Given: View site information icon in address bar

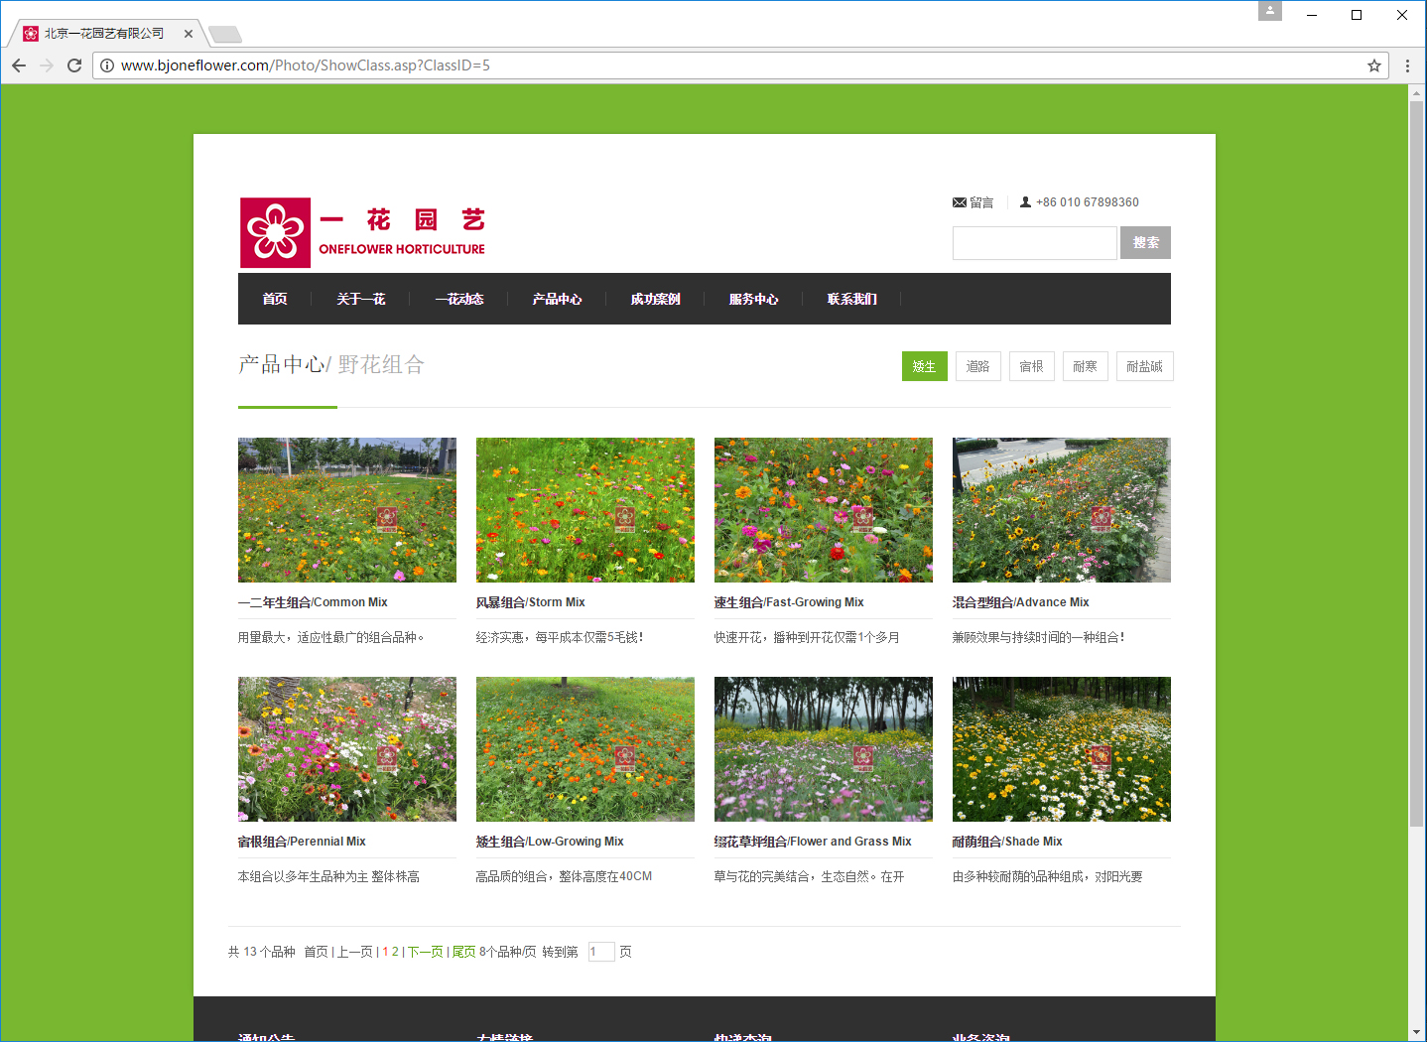Looking at the screenshot, I should [x=107, y=65].
